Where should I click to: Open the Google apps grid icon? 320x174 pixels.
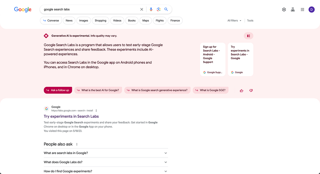coord(302,9)
